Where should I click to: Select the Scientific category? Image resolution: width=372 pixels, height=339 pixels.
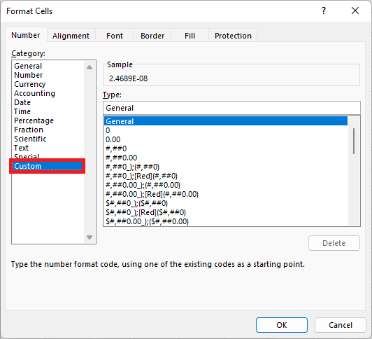click(x=30, y=139)
